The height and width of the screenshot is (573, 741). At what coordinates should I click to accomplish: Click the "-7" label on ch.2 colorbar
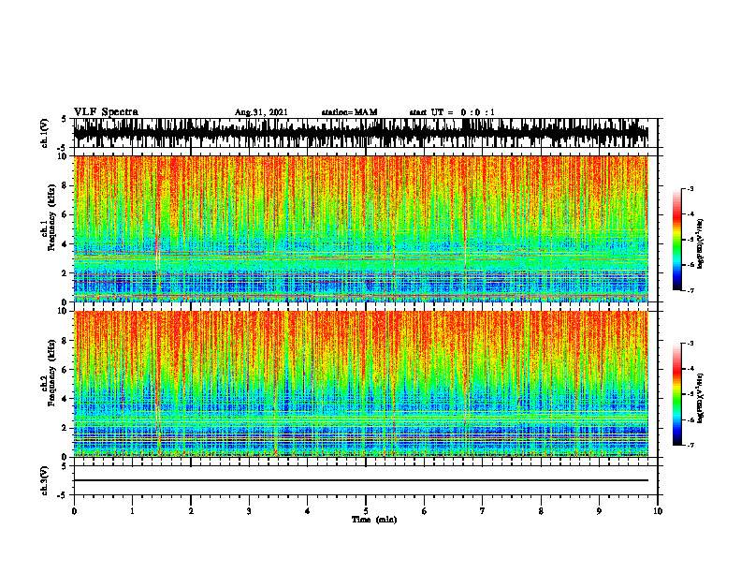[690, 446]
